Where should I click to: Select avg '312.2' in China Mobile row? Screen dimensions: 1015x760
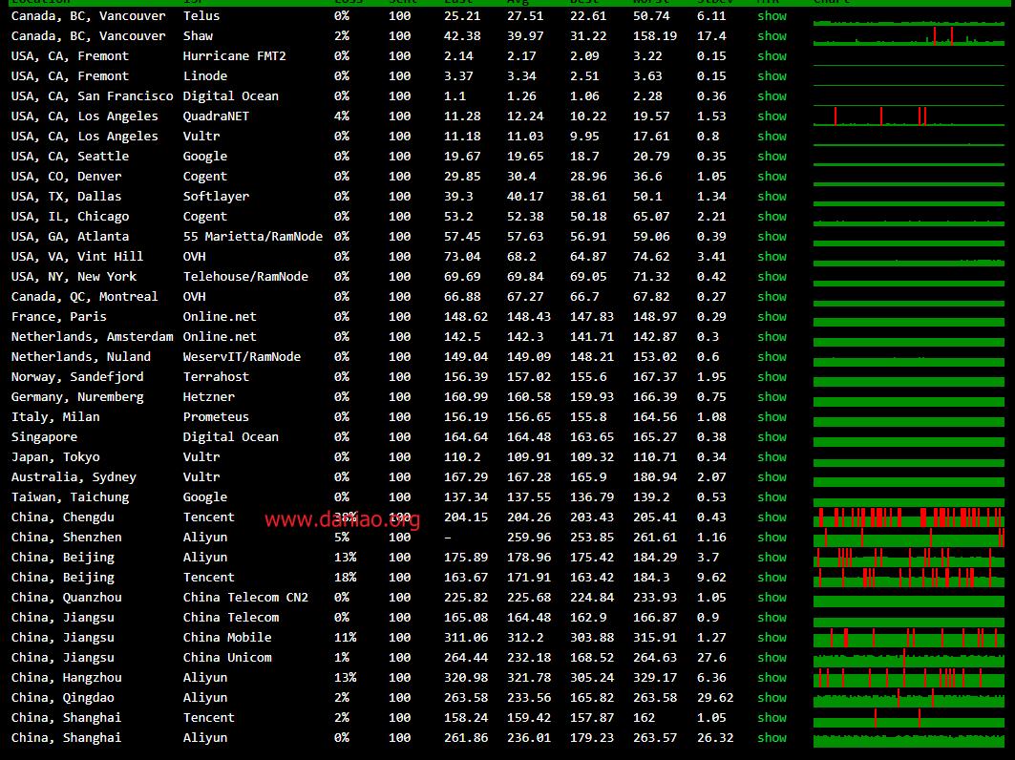coord(525,638)
